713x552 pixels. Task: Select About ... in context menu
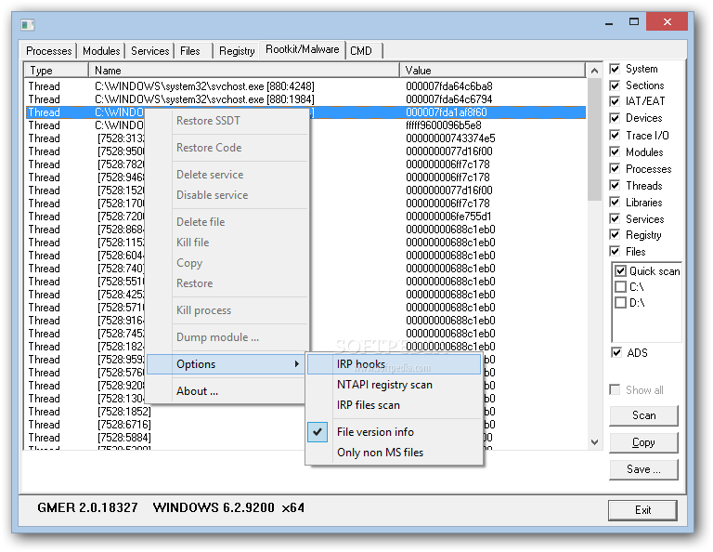(198, 391)
